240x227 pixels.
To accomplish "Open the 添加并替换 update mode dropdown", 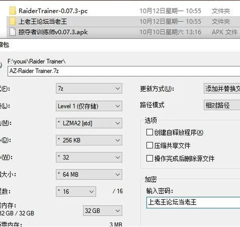I will pyautogui.click(x=222, y=88).
